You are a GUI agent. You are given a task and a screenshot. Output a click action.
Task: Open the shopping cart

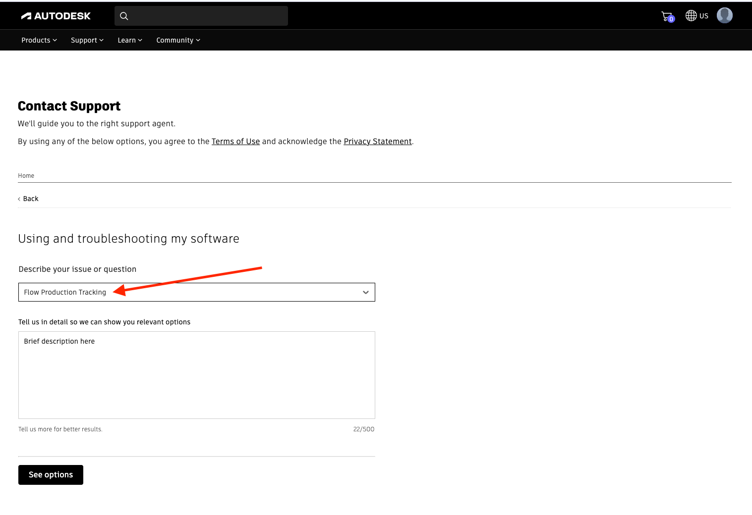666,15
